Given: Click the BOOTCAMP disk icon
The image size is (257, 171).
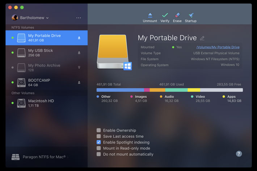Looking at the screenshot, I should pos(21,82).
